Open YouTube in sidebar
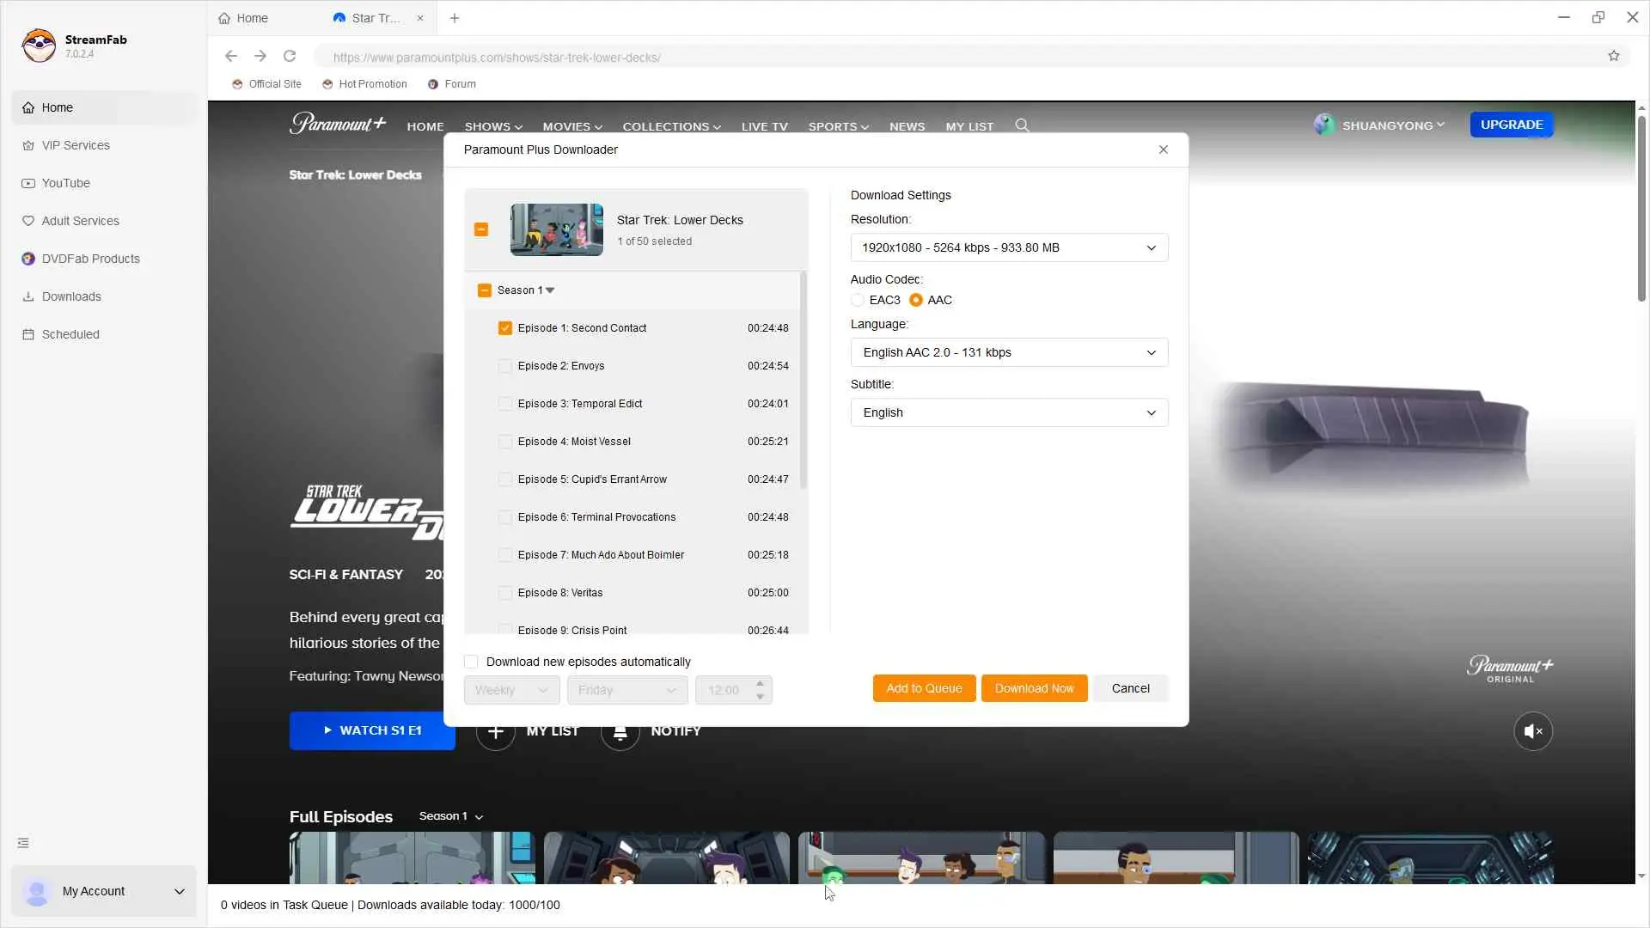The width and height of the screenshot is (1650, 928). pos(103,183)
